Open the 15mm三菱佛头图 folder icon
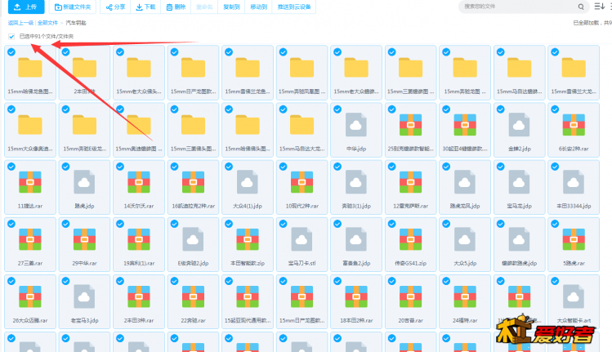This screenshot has height=352, width=612. click(193, 125)
